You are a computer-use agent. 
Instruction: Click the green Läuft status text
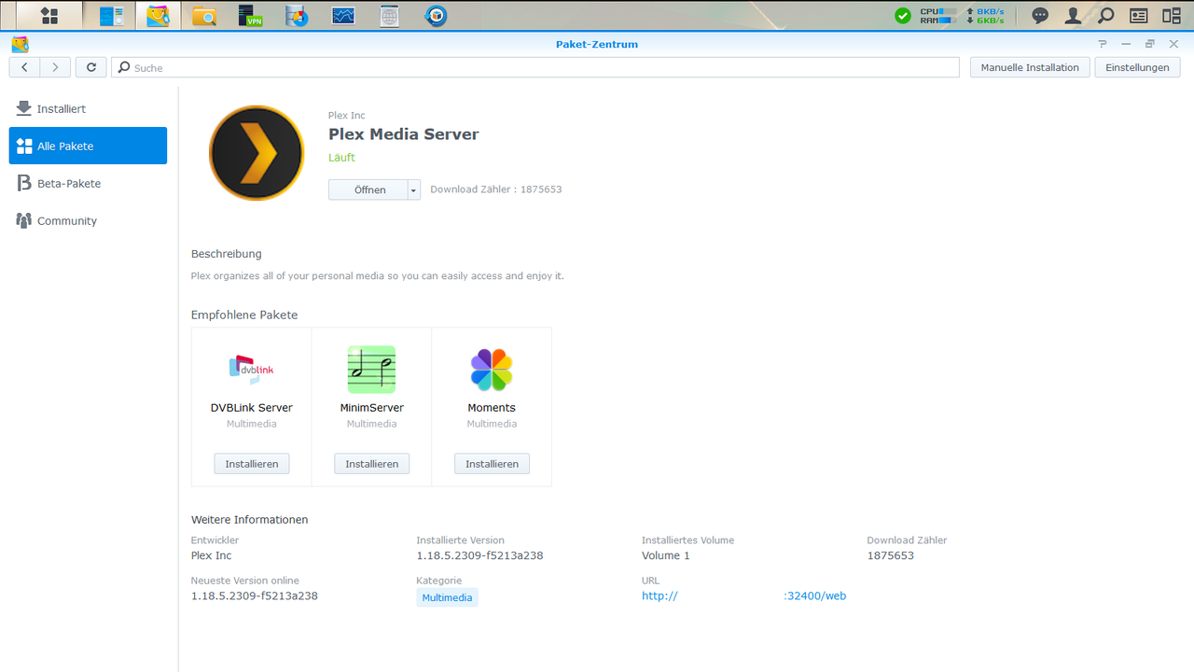tap(342, 158)
